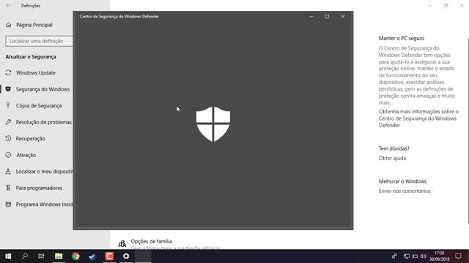
Task: Open Windows Update settings page
Action: point(36,73)
